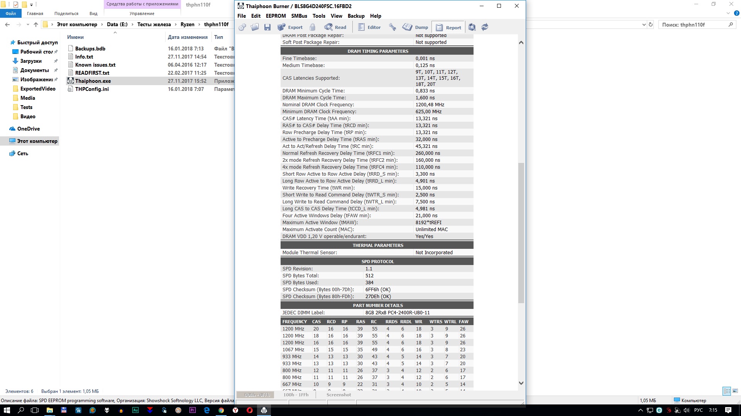Image resolution: width=741 pixels, height=416 pixels.
Task: Click the gears settings icon in Thaiphoon toolbar
Action: click(242, 27)
